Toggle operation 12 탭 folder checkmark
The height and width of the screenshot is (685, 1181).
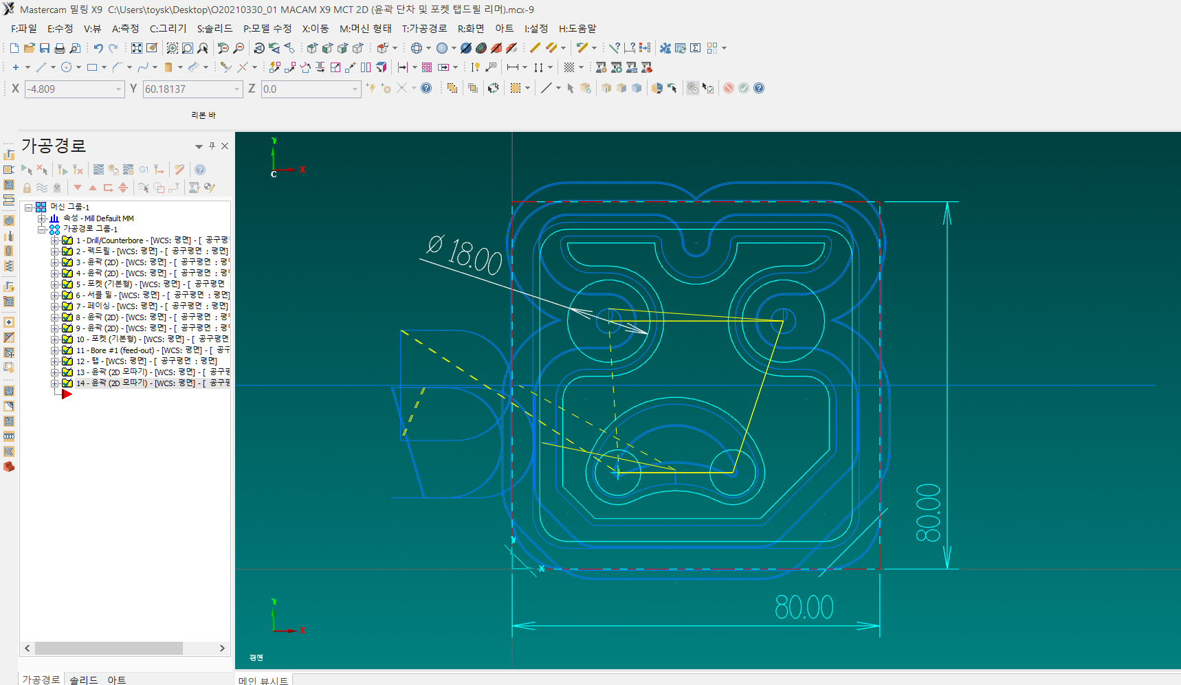click(67, 361)
